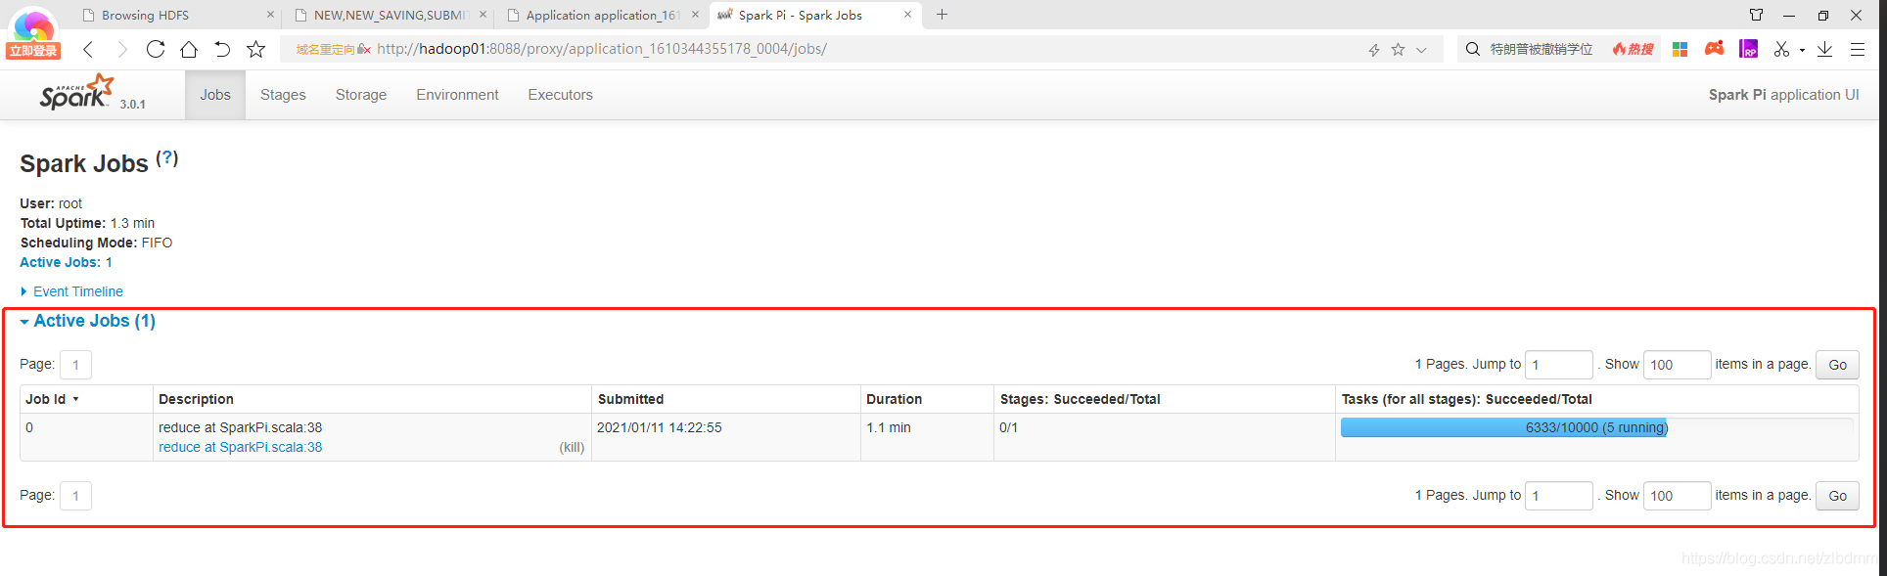
Task: Click the browser forward arrow
Action: 121,49
